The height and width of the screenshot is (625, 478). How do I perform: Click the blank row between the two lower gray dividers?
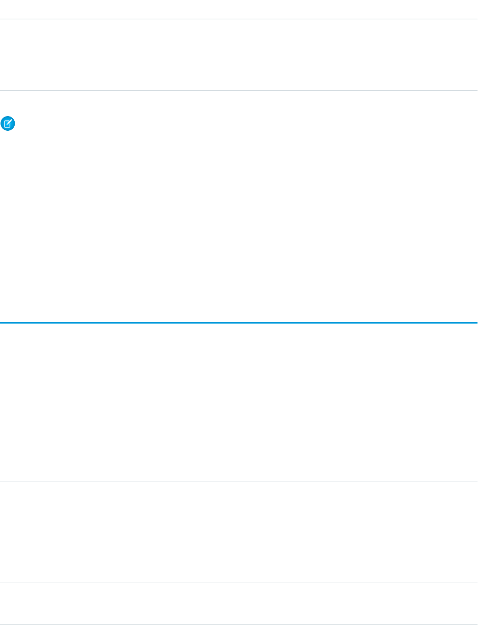click(239, 532)
